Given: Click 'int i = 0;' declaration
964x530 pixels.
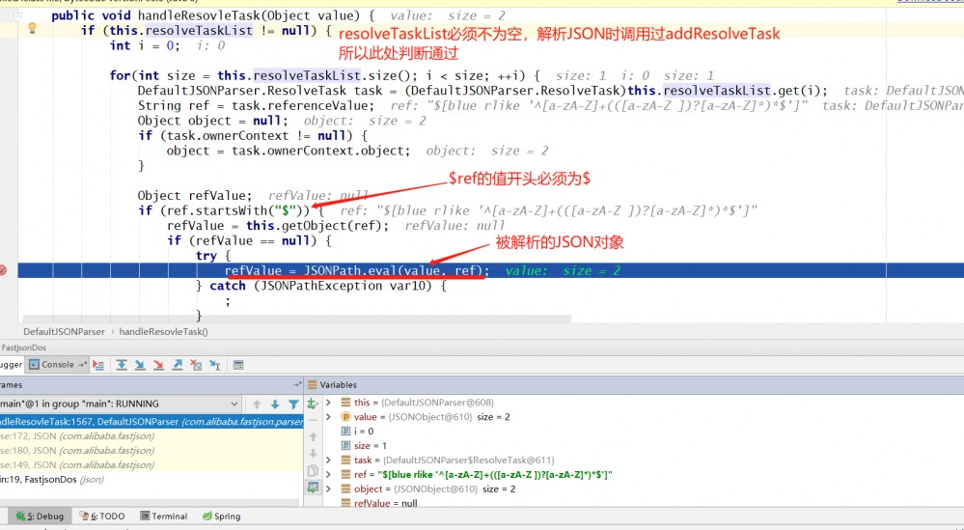Looking at the screenshot, I should click(x=145, y=45).
